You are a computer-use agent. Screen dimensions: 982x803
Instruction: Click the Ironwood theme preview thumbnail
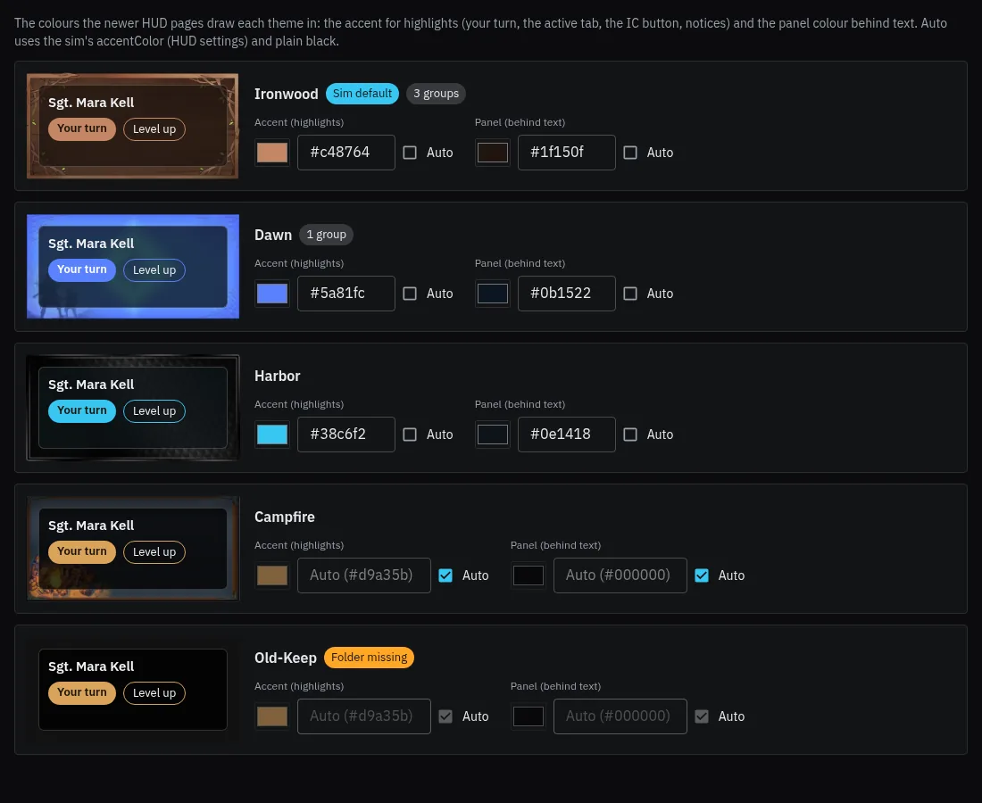point(133,126)
